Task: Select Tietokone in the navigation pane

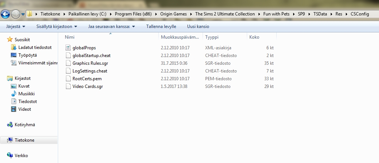Action: (25, 140)
